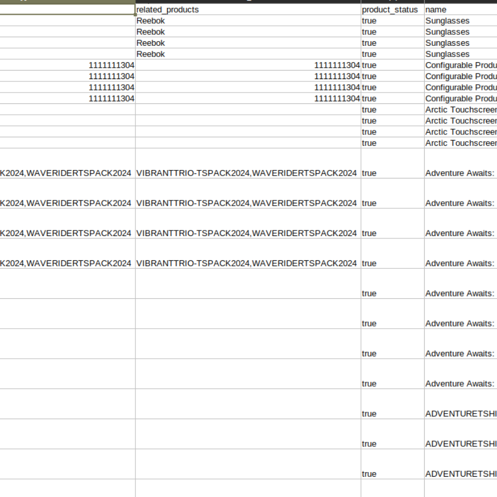Click 1111111304 in related_products column below last Reebok
Viewport: 497px width, 497px height.
(x=248, y=65)
